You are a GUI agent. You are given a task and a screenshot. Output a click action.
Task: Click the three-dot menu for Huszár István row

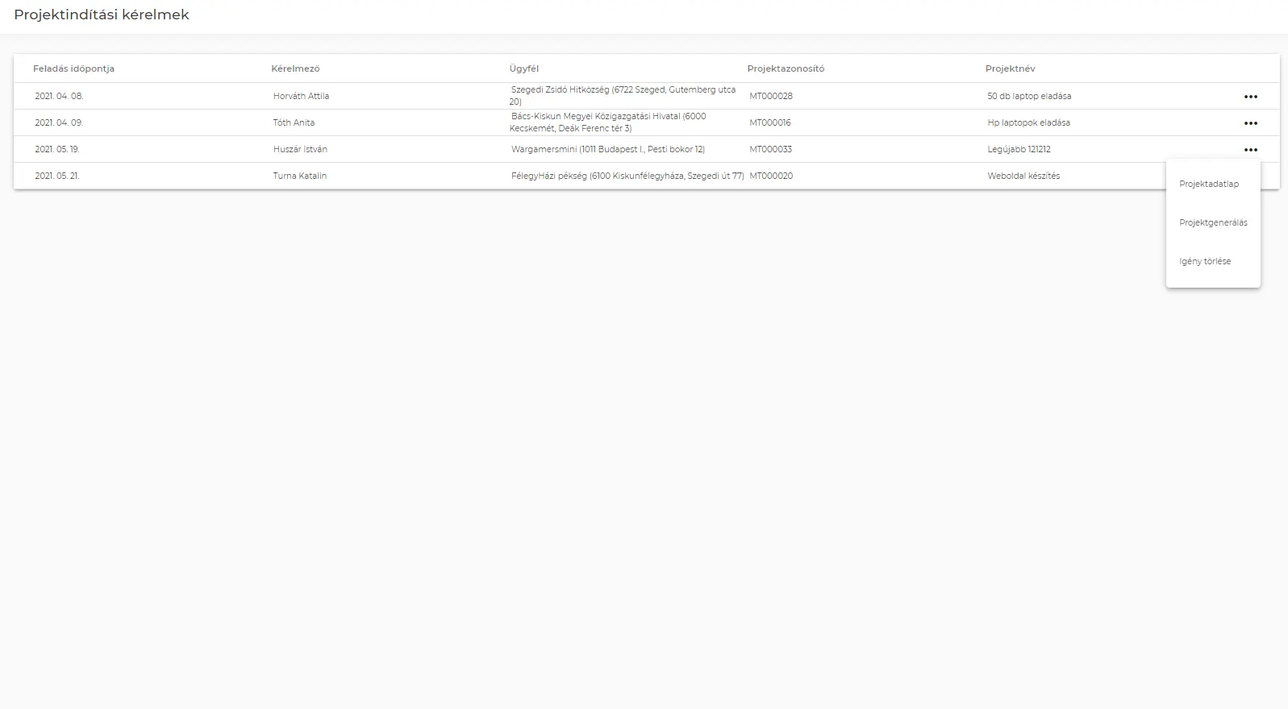pyautogui.click(x=1250, y=150)
